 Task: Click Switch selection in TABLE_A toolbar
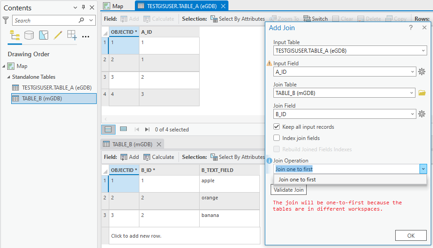pyautogui.click(x=315, y=19)
